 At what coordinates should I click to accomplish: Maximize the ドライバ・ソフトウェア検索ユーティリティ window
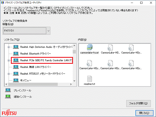tap(141, 3)
